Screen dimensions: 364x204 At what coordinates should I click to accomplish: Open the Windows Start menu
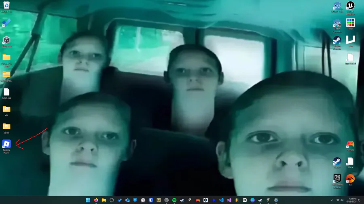tap(88, 200)
